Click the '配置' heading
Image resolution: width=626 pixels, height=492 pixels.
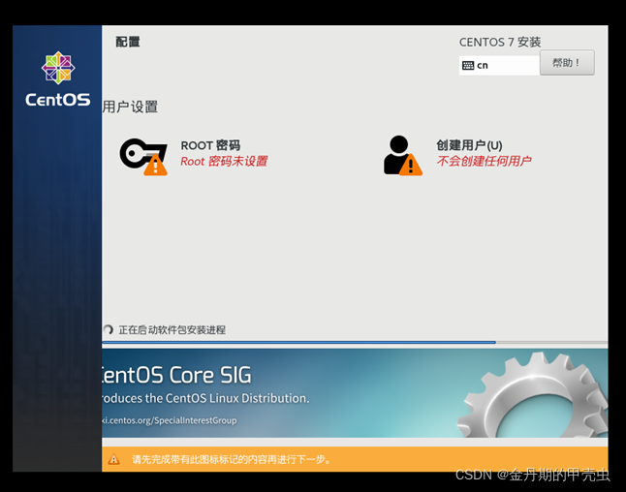click(128, 42)
